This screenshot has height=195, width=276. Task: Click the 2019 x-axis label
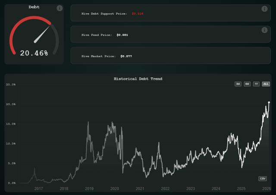tap(89, 189)
